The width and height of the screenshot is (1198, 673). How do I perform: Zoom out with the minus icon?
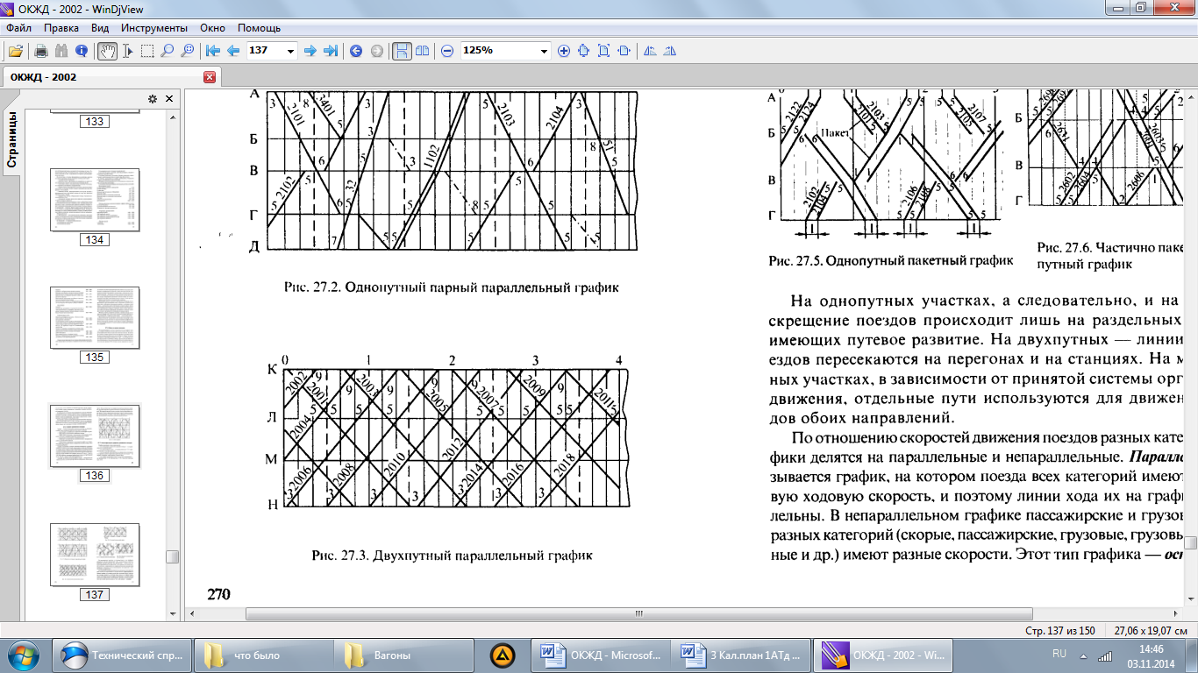[447, 51]
